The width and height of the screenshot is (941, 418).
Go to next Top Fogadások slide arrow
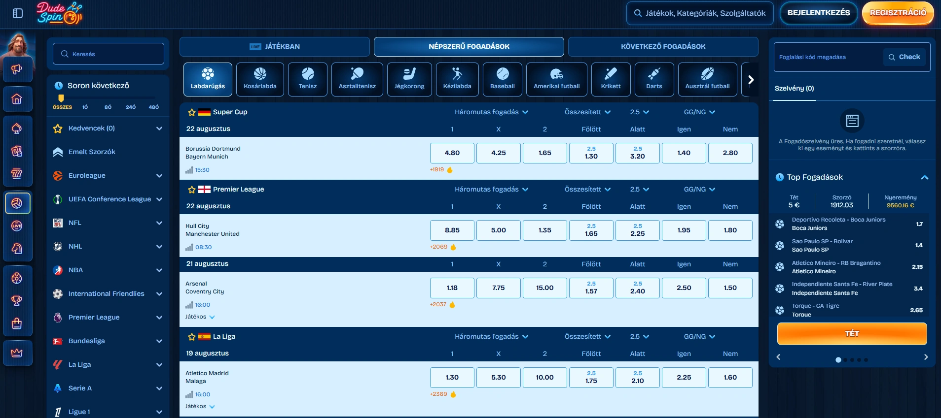tap(926, 357)
